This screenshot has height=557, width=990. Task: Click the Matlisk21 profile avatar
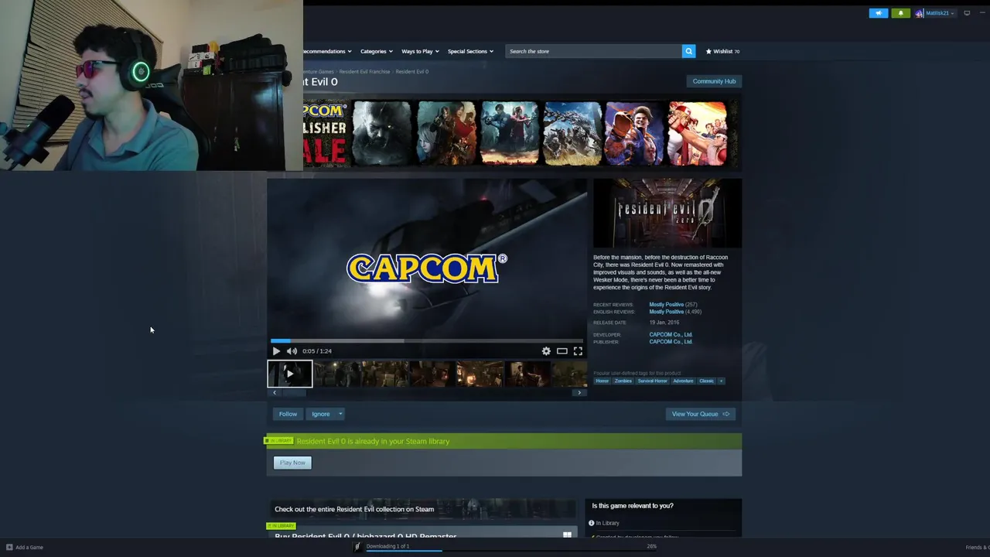click(x=919, y=13)
